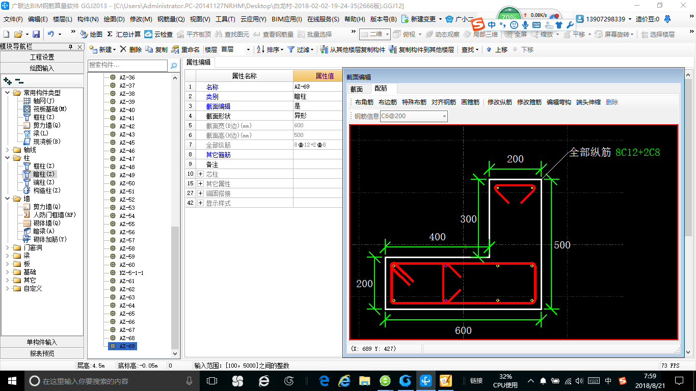Click the save disk icon
This screenshot has height=391, width=696.
pos(36,34)
